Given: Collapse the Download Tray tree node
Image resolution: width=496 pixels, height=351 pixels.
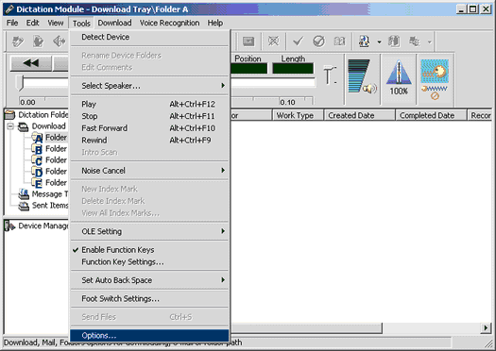Looking at the screenshot, I should [10, 126].
